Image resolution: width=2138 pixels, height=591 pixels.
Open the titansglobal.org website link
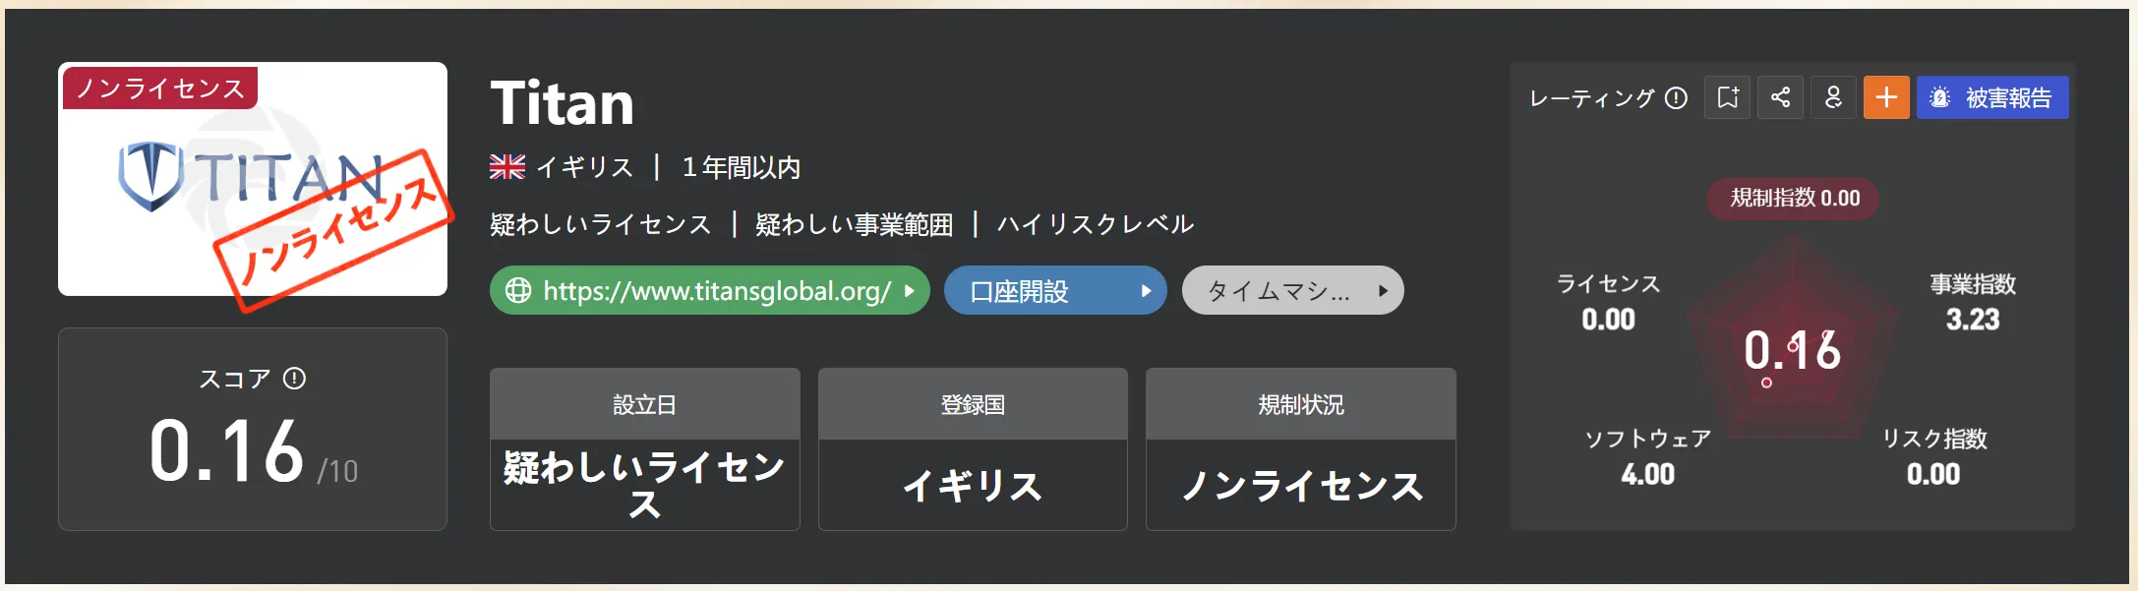point(710,290)
